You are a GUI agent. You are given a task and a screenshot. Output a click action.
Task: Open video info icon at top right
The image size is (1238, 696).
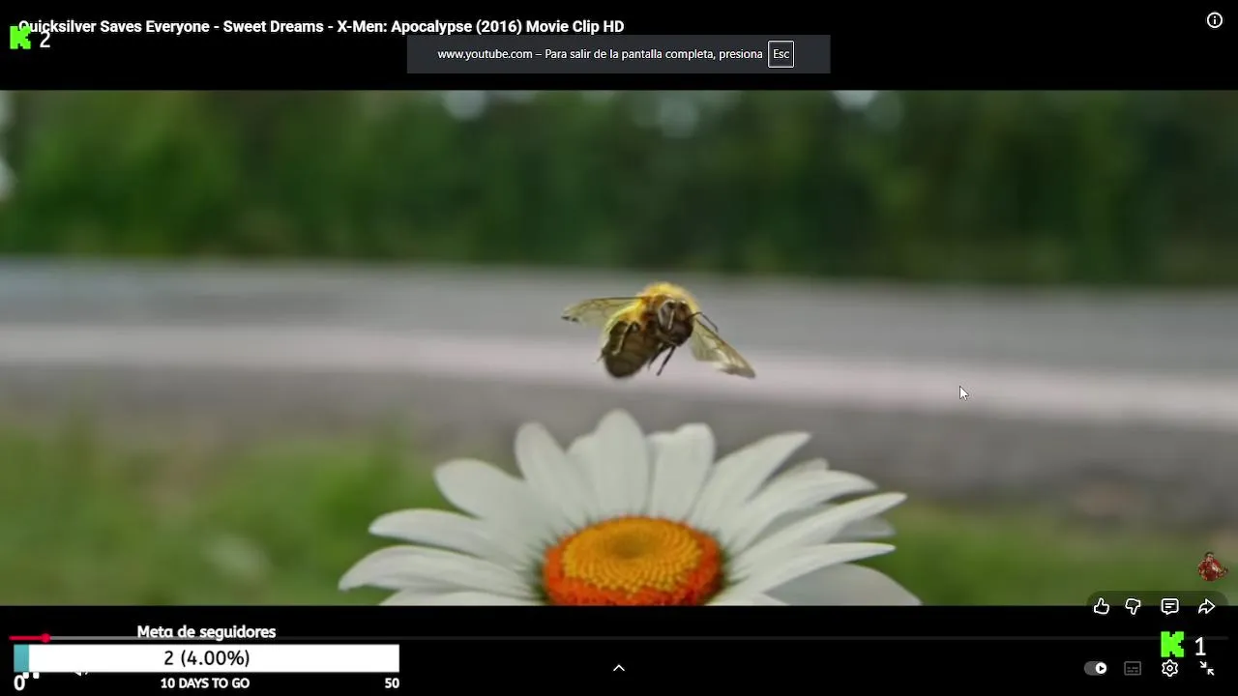tap(1215, 20)
